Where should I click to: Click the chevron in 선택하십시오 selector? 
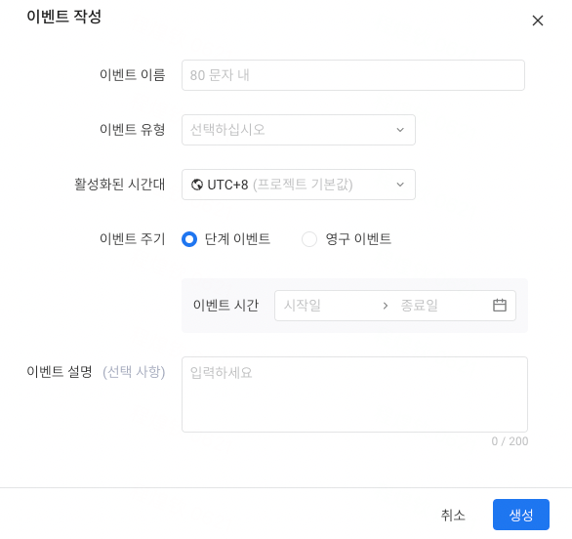[x=400, y=130]
